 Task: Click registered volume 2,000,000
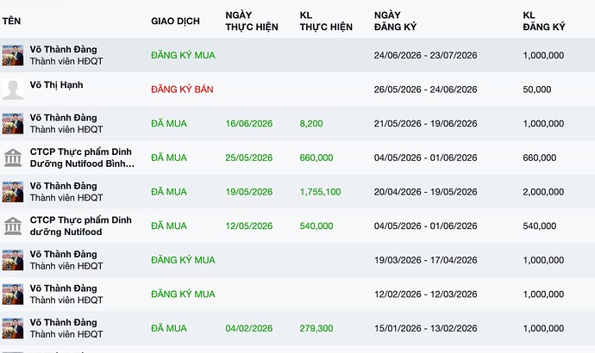pyautogui.click(x=543, y=192)
